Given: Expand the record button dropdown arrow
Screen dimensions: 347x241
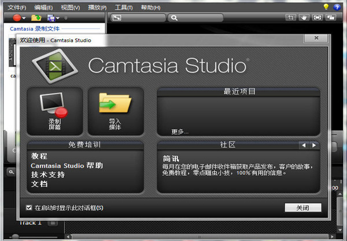Looking at the screenshot, I should [24, 18].
